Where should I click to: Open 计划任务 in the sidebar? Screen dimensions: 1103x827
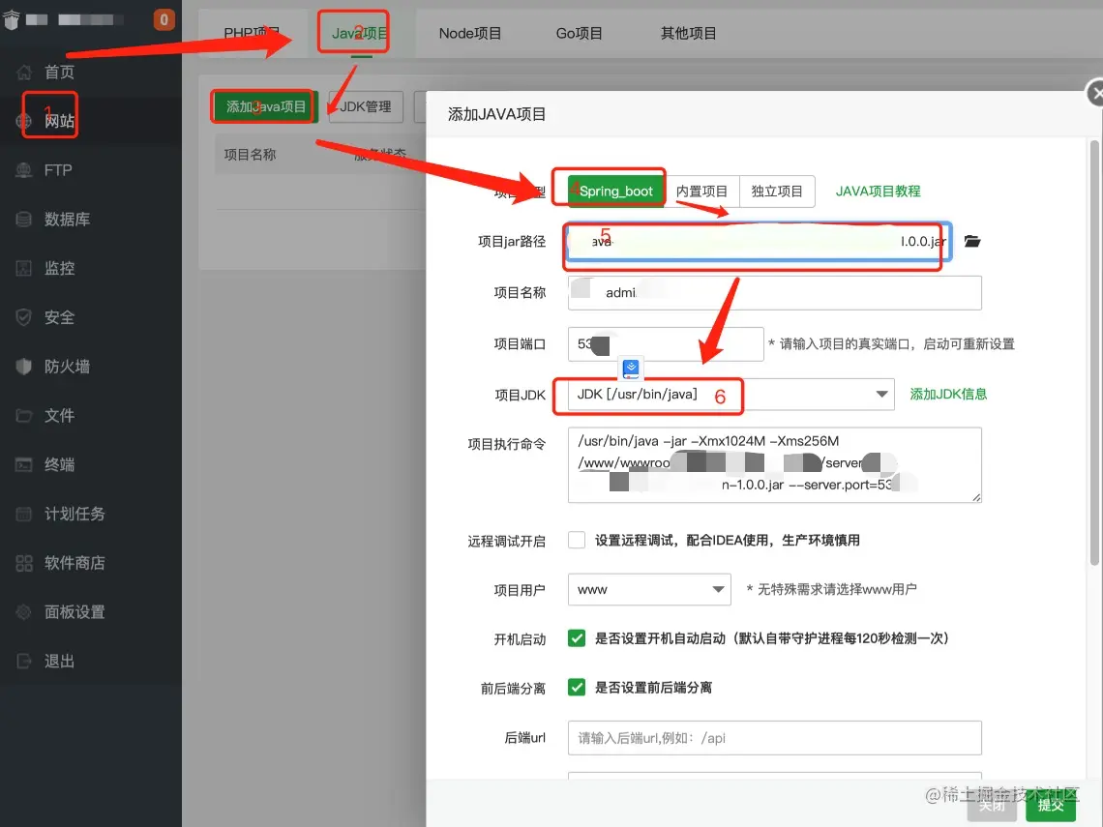click(x=91, y=514)
